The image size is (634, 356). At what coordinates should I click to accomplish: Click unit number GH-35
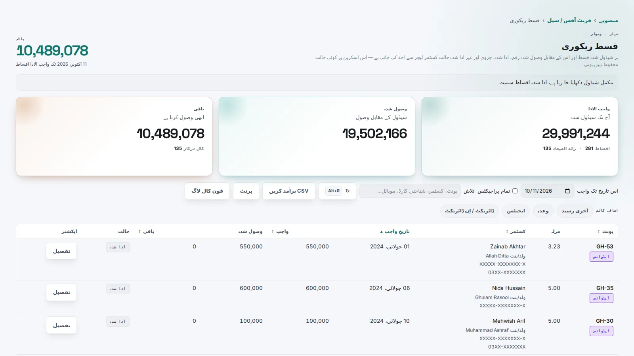click(605, 288)
